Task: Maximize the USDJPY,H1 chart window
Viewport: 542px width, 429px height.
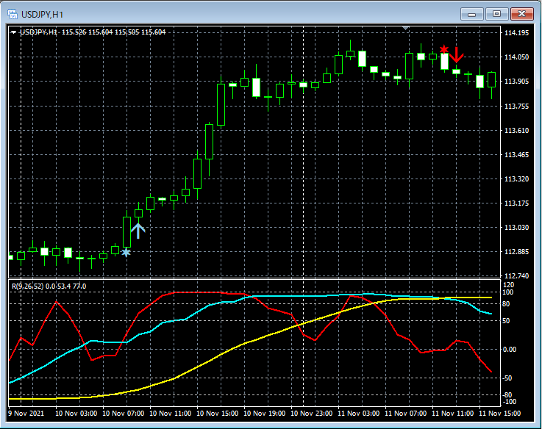Action: coord(497,14)
